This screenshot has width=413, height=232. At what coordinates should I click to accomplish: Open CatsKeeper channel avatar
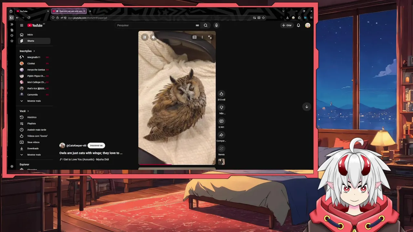pos(62,145)
